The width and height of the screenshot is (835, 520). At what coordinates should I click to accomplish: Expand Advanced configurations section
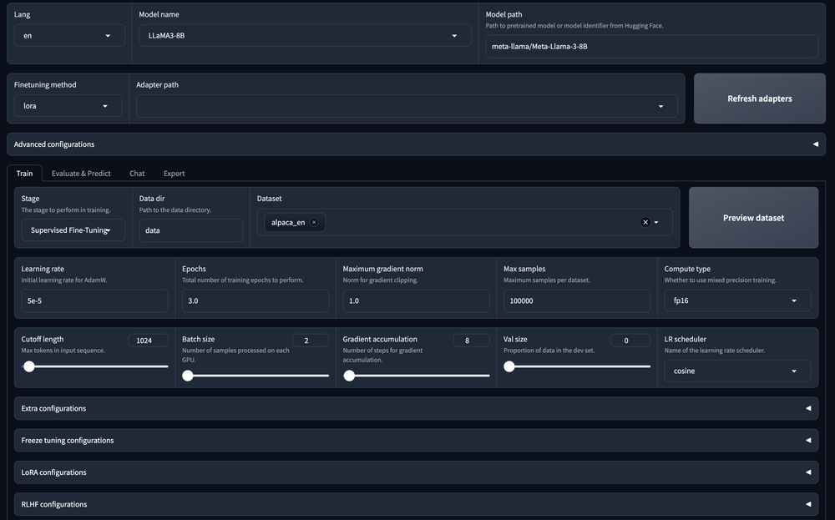click(x=416, y=144)
